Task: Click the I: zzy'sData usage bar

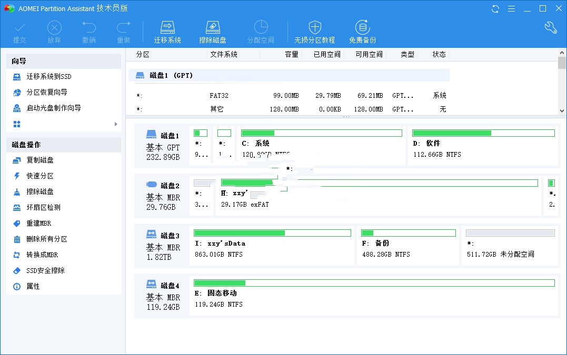Action: [272, 233]
